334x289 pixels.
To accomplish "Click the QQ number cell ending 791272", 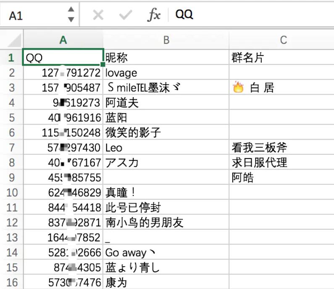I will pos(63,72).
